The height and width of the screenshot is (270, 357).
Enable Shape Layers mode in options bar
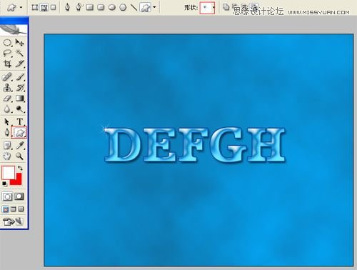[x=35, y=7]
